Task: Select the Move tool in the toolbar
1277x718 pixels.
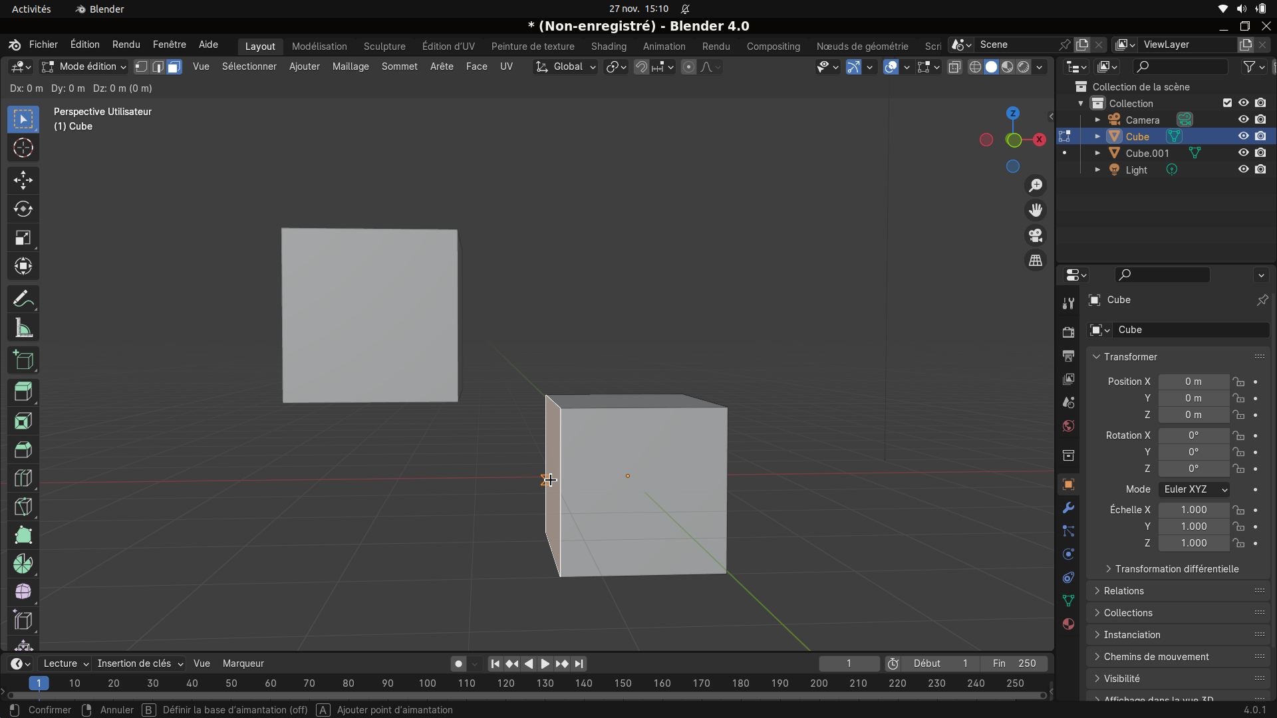Action: 23,180
